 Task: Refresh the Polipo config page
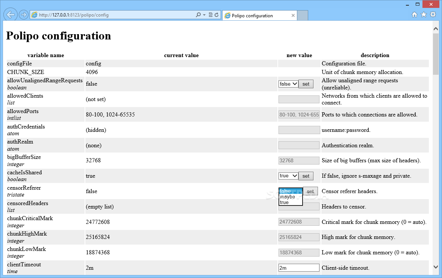tap(216, 15)
